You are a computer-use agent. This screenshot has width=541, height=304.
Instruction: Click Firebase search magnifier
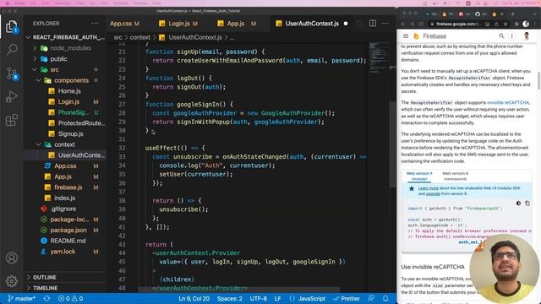501,35
